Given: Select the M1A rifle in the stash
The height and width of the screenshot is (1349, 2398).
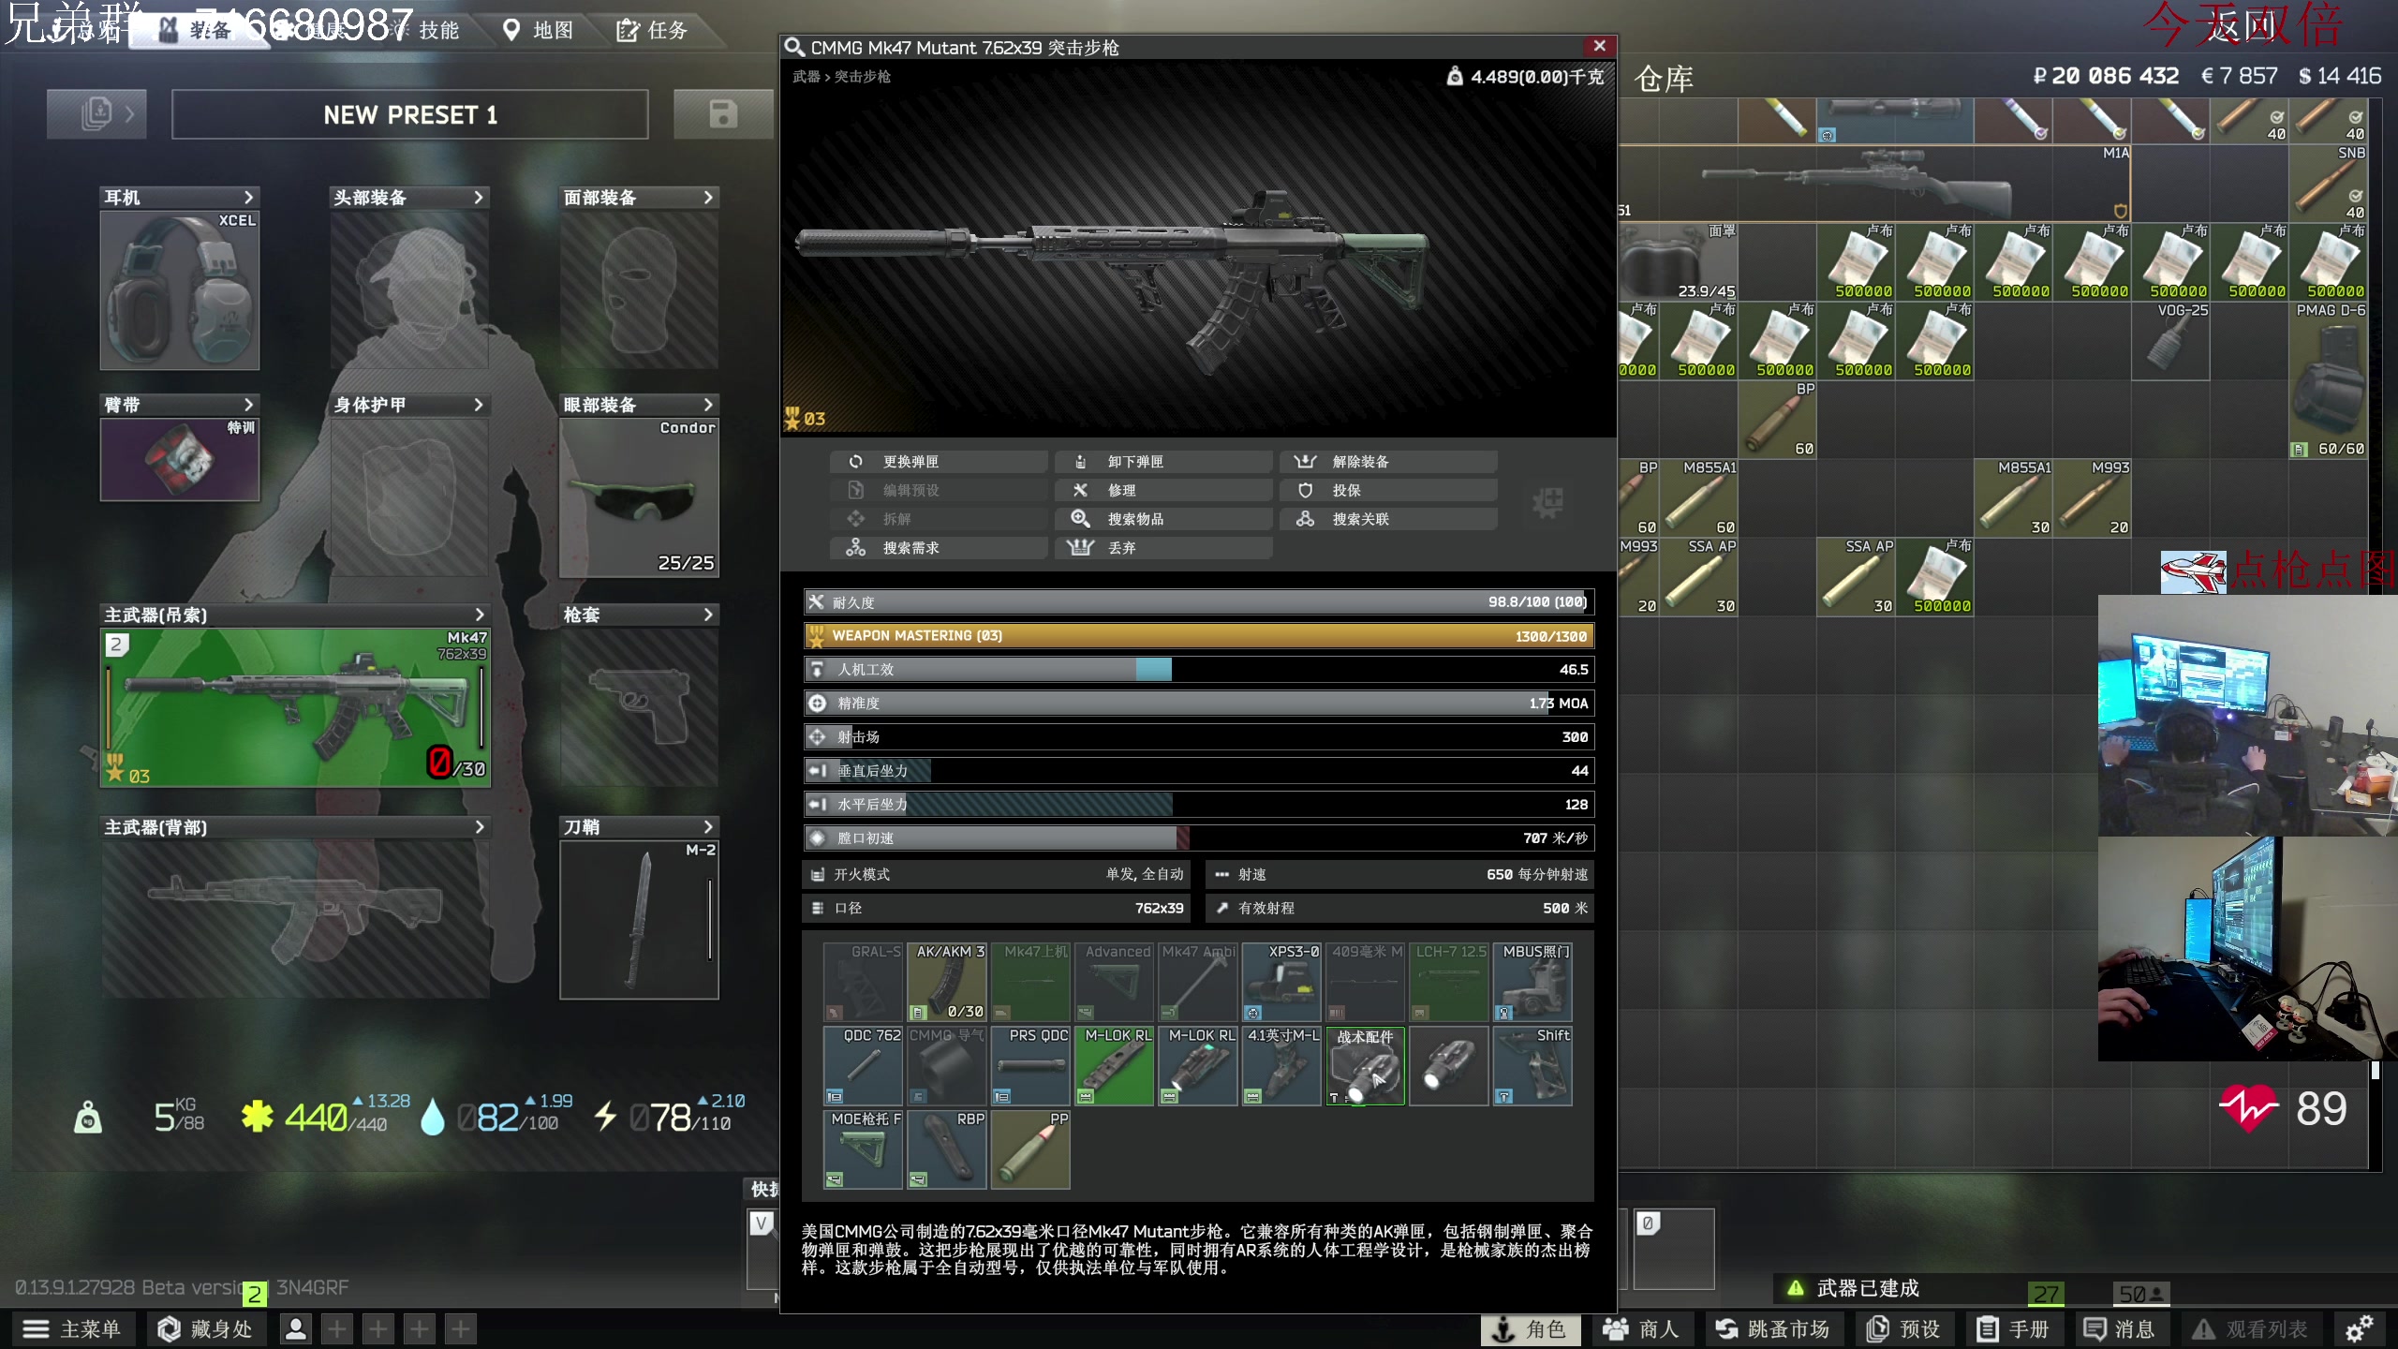Looking at the screenshot, I should tap(1875, 184).
